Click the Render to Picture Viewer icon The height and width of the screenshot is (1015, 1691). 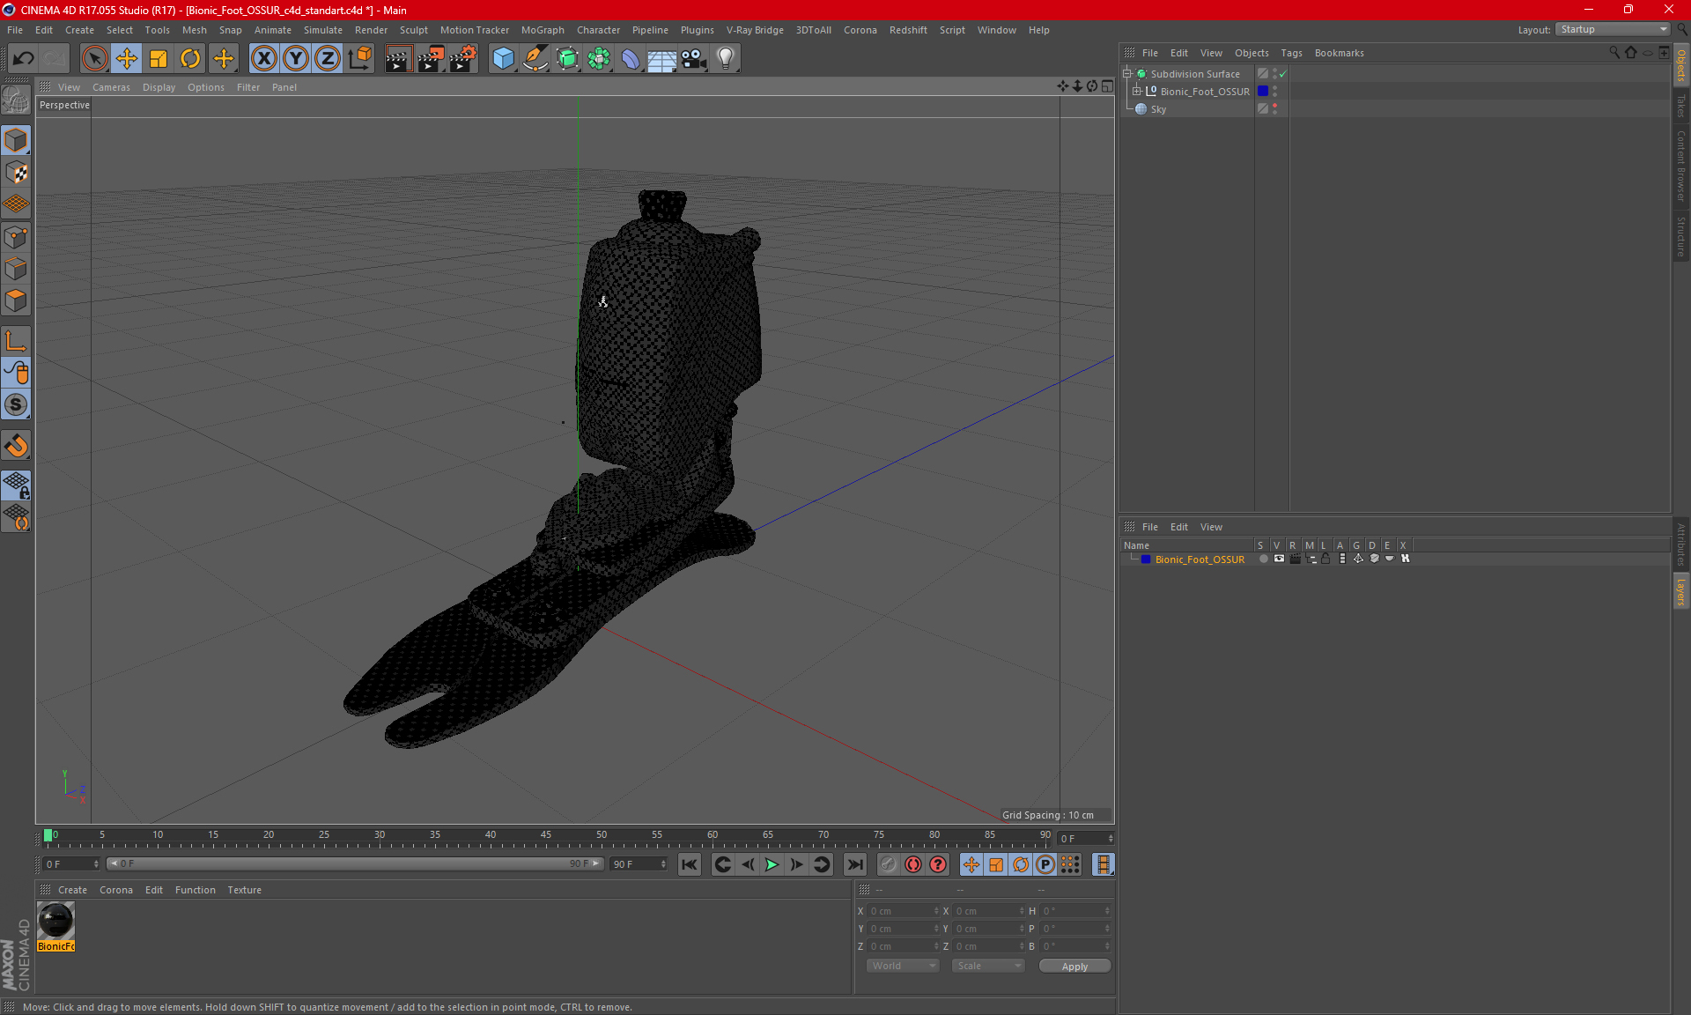(x=431, y=59)
